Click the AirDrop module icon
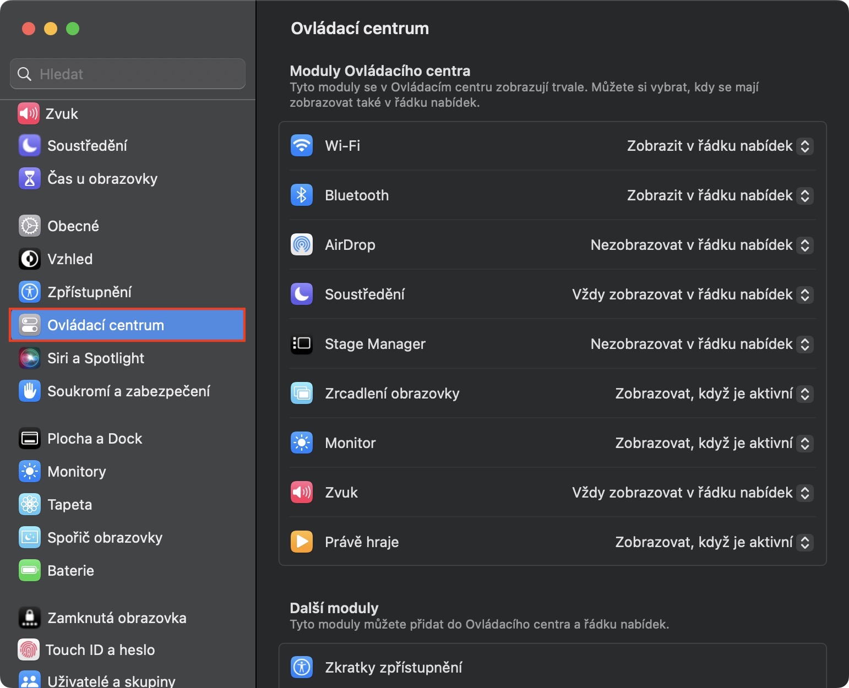 click(302, 245)
